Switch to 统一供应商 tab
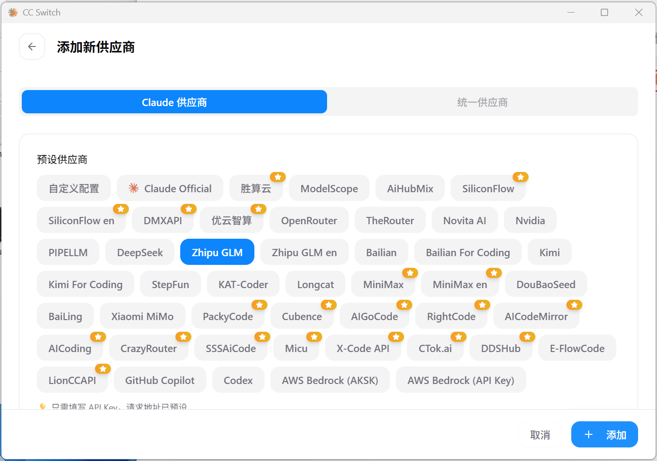The width and height of the screenshot is (657, 461). click(482, 102)
